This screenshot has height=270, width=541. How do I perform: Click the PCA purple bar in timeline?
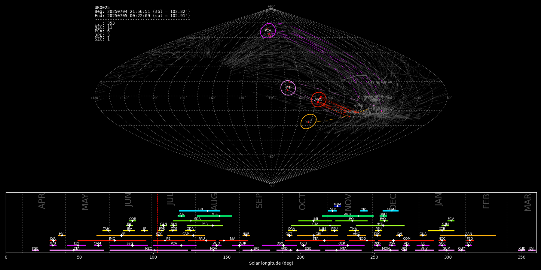[175, 245]
